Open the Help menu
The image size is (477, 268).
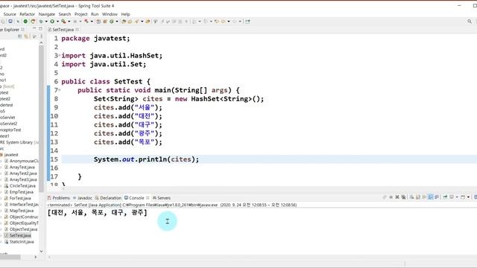pyautogui.click(x=125, y=14)
